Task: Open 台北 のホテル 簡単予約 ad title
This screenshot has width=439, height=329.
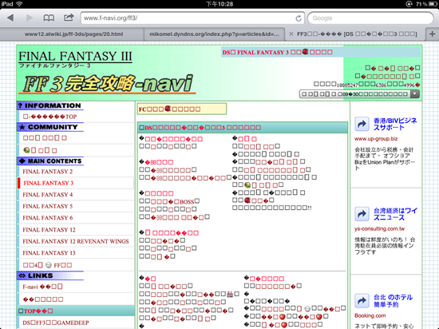Action: (x=393, y=301)
